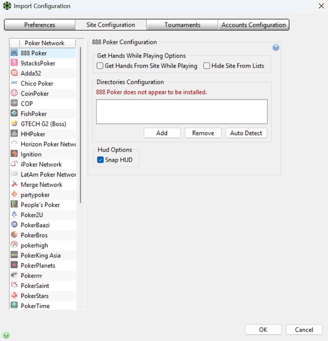Click the iPoker Network icon
328x341 pixels.
[x=14, y=164]
